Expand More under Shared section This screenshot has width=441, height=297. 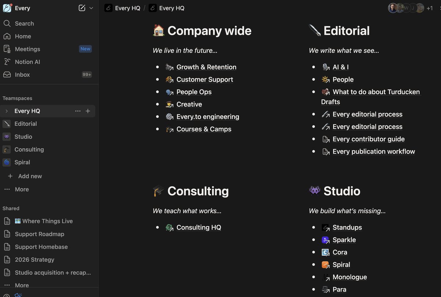(22, 285)
